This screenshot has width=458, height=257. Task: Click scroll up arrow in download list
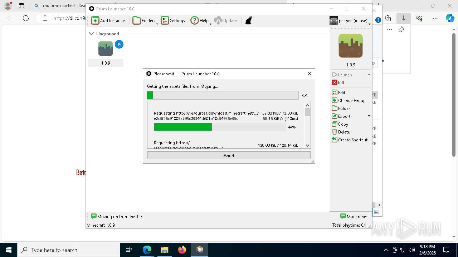pos(307,105)
